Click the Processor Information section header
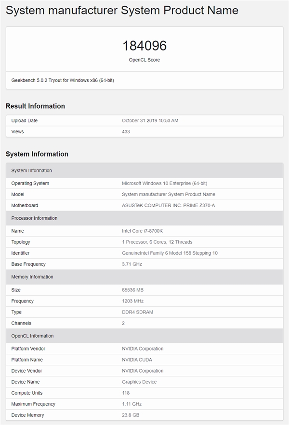Image resolution: width=289 pixels, height=425 pixels. tap(34, 218)
